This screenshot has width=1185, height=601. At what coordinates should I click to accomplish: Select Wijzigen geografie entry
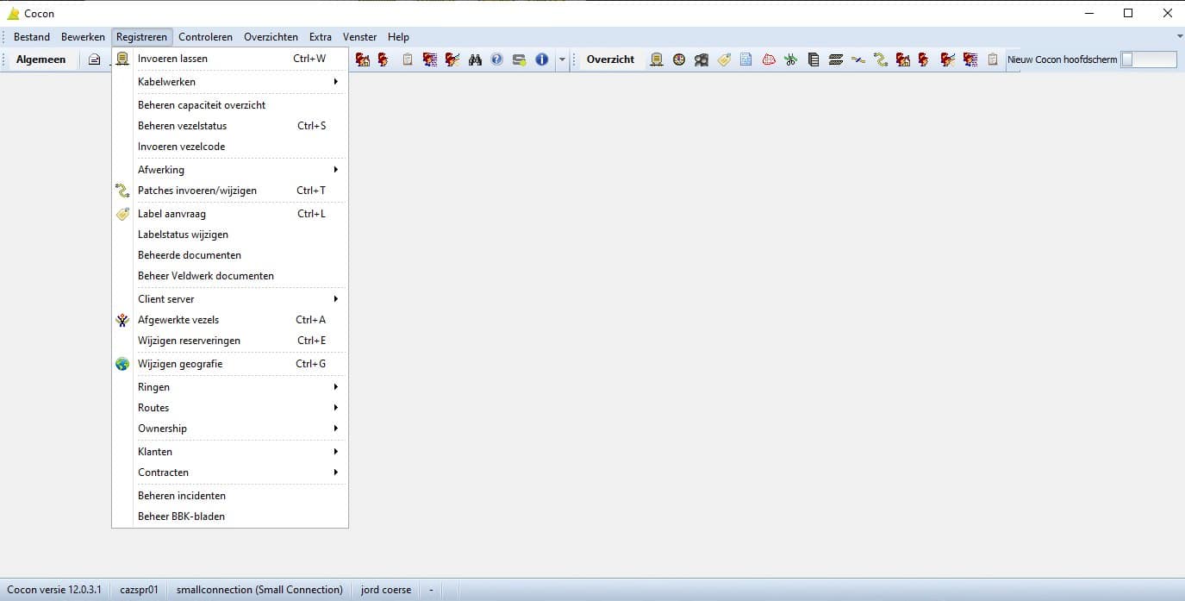click(x=230, y=364)
